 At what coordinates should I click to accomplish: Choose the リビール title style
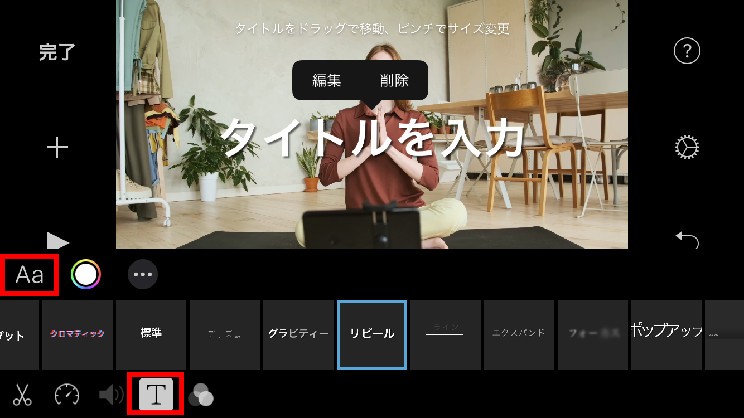[372, 334]
